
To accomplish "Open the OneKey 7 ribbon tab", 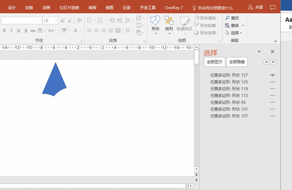I will tap(174, 7).
